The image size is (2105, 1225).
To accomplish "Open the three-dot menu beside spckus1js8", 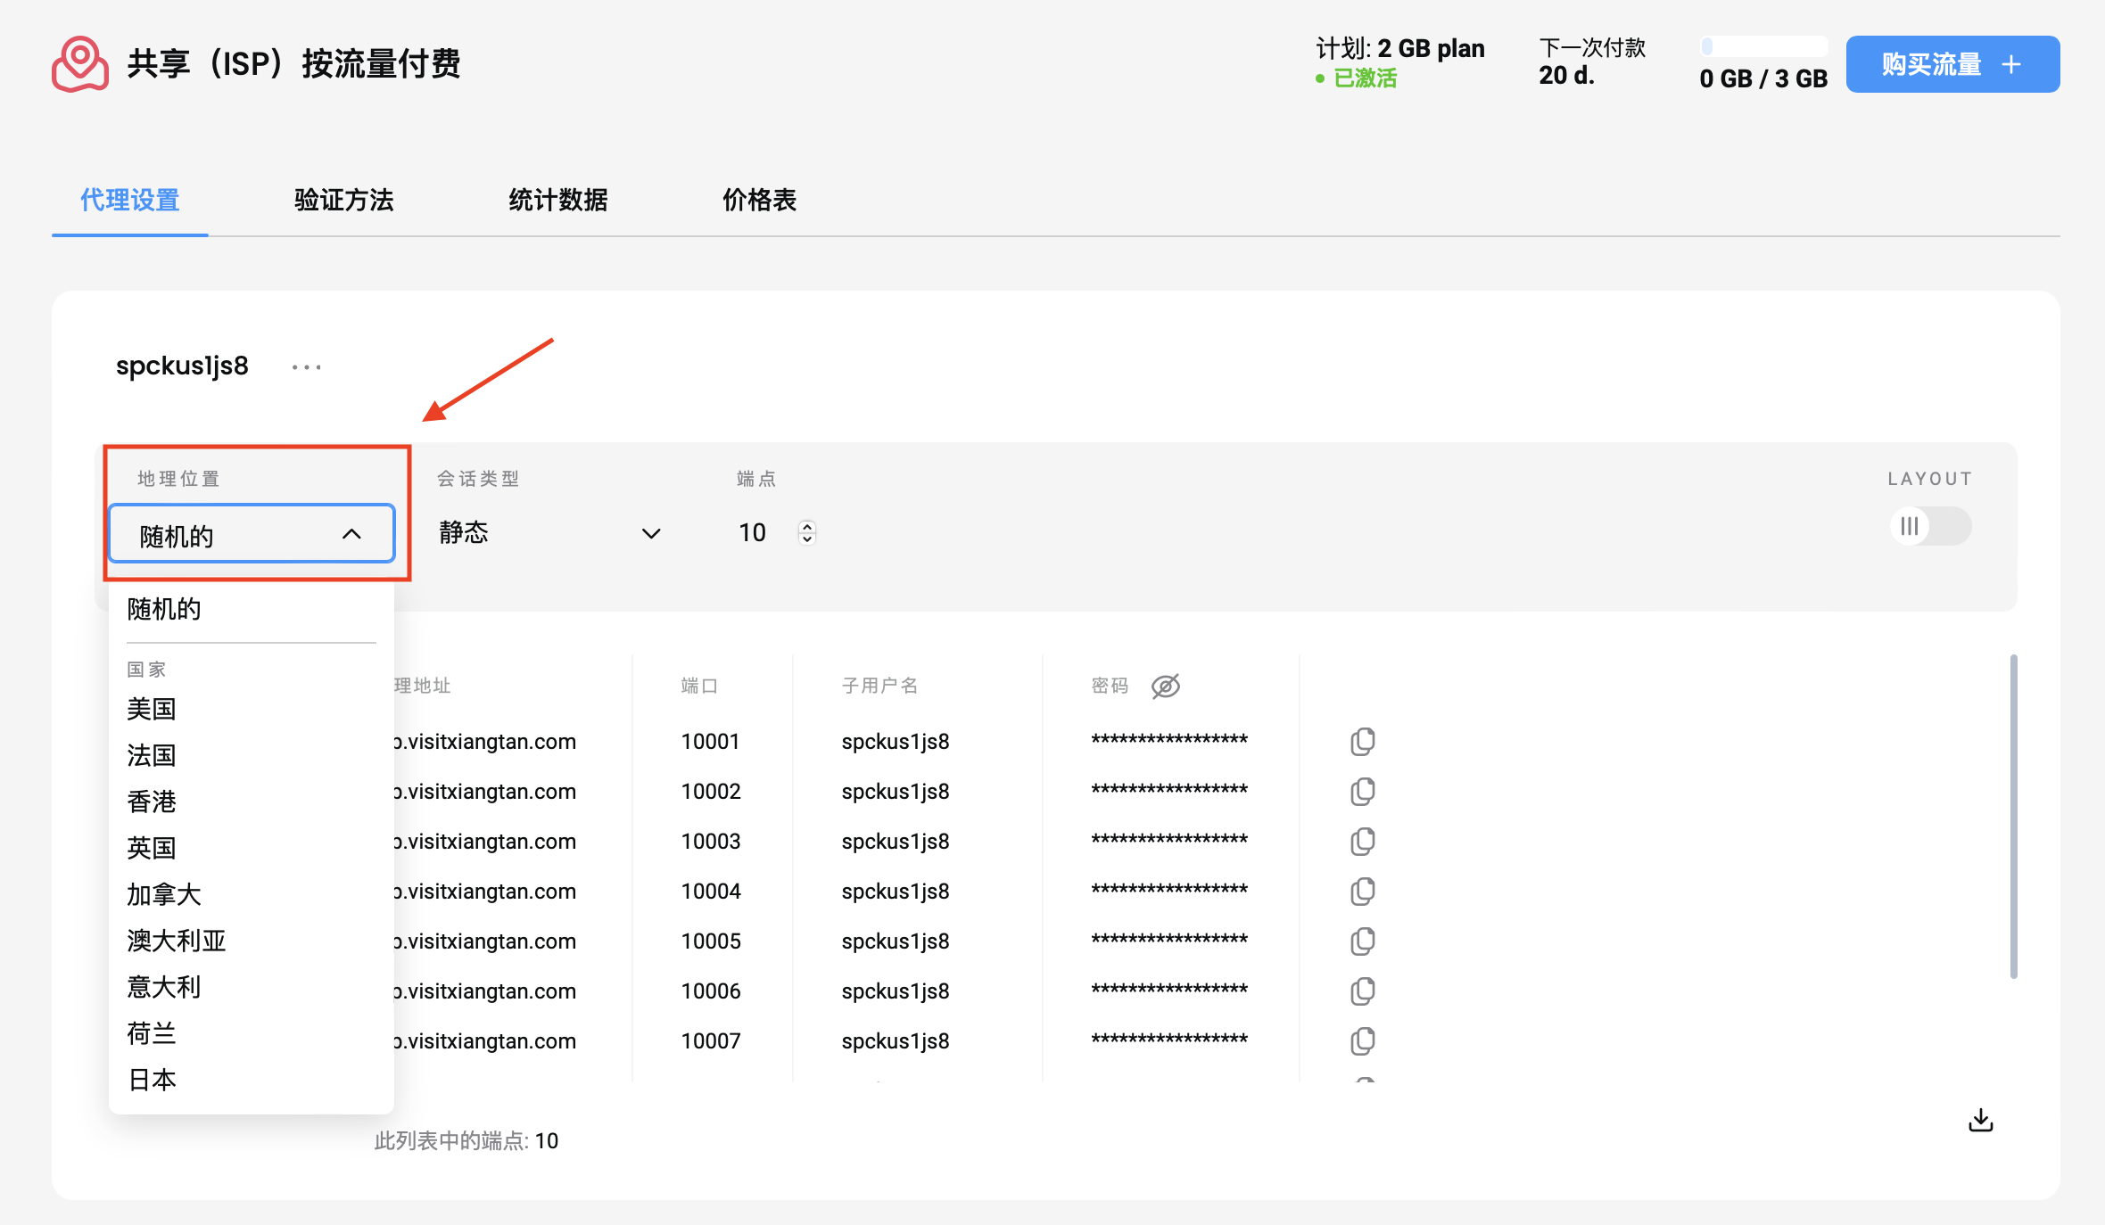I will point(307,366).
